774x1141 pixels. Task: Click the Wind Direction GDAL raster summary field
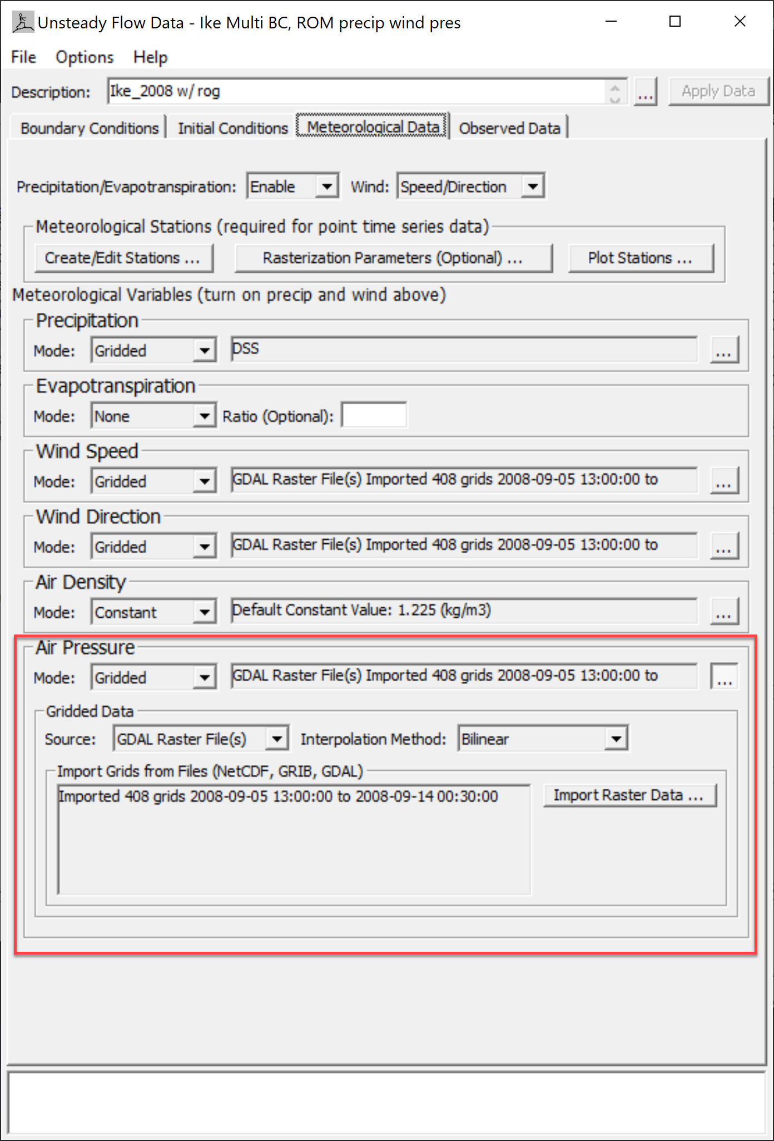pos(464,545)
